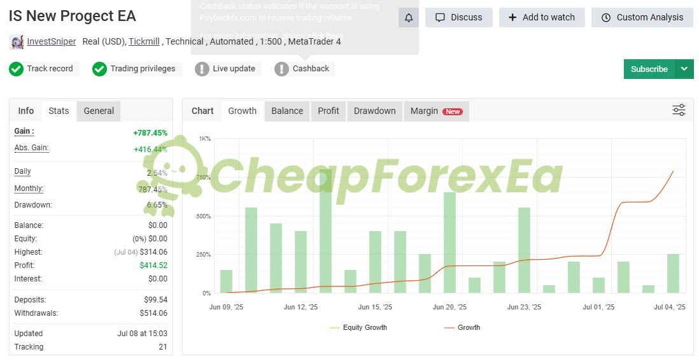Click the Trading privileges label
This screenshot has height=361, width=699.
point(143,69)
